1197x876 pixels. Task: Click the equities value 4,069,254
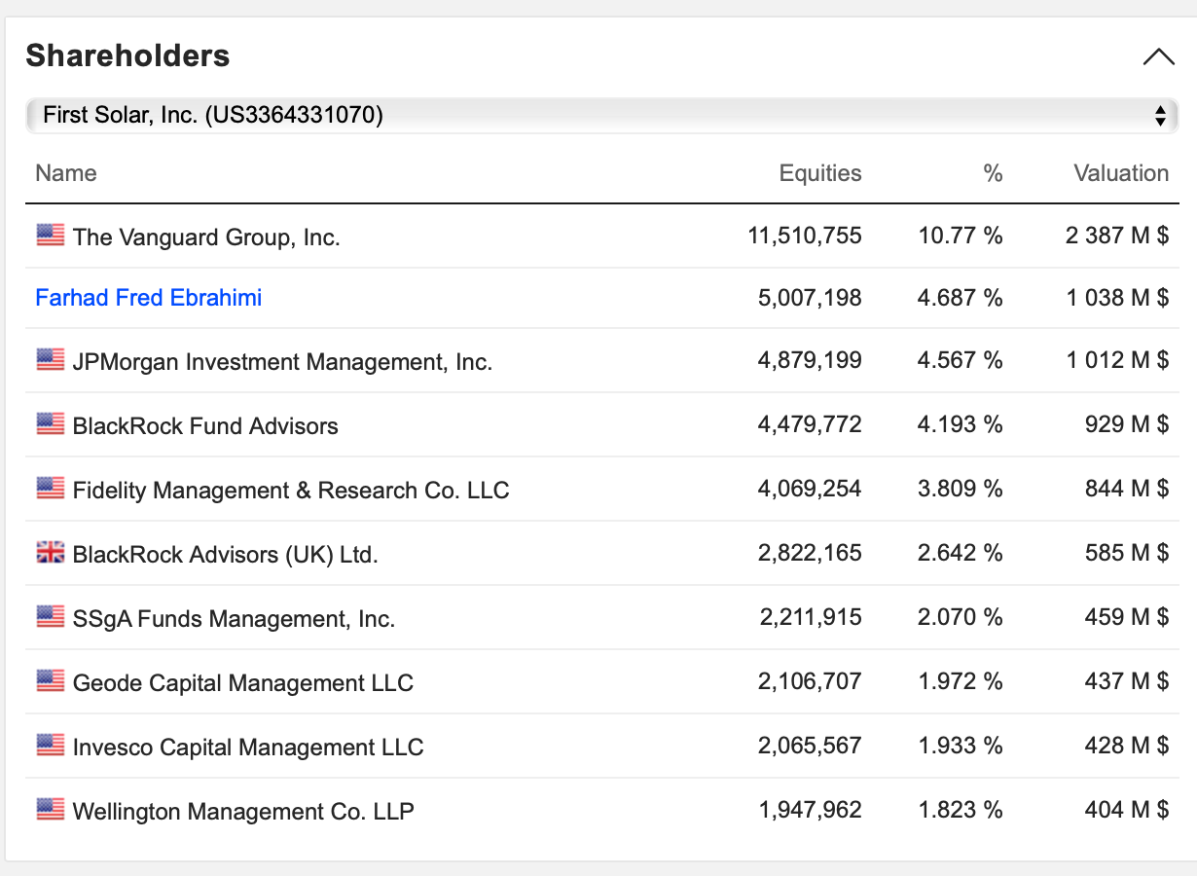[x=810, y=489]
